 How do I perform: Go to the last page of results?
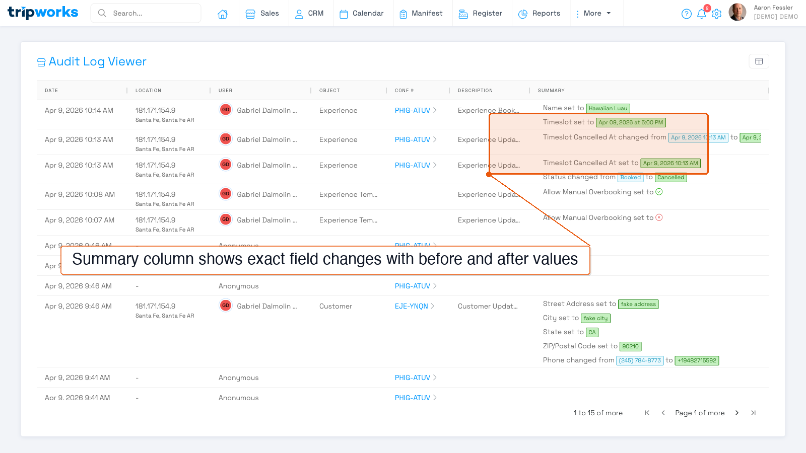pos(754,413)
